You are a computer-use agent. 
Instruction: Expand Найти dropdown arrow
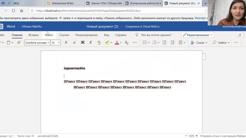click(x=229, y=43)
